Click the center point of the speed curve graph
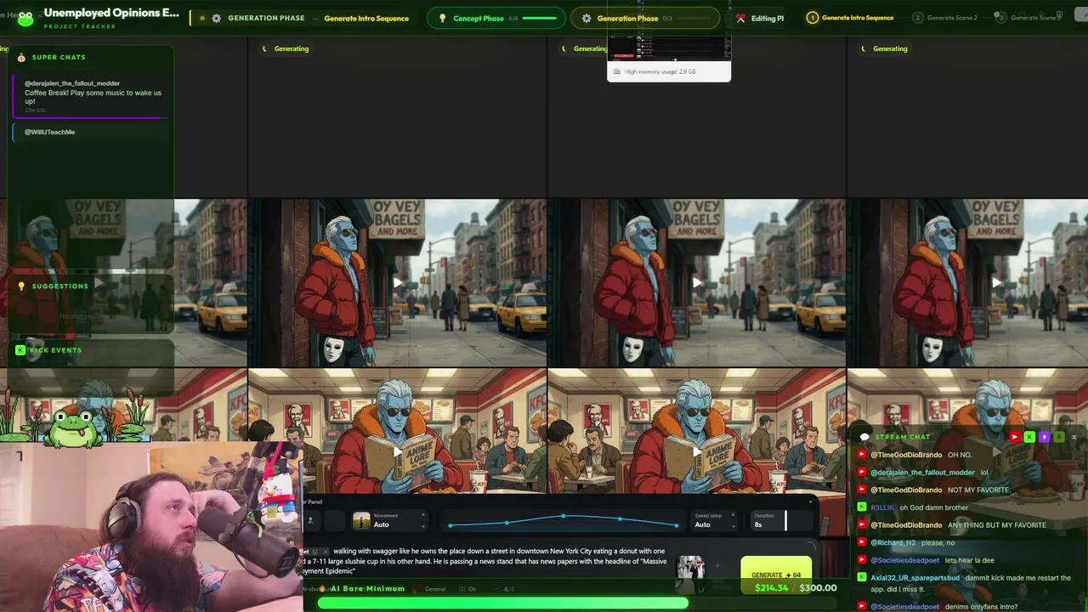 563,517
